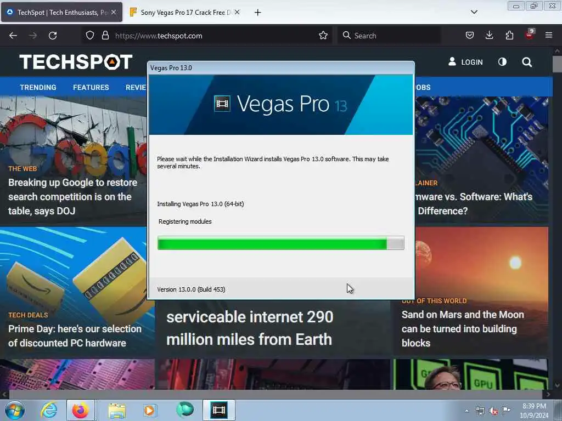Screen dimensions: 562x421
Task: Open Prime Day discounted PC hardware article
Action: tap(75, 336)
